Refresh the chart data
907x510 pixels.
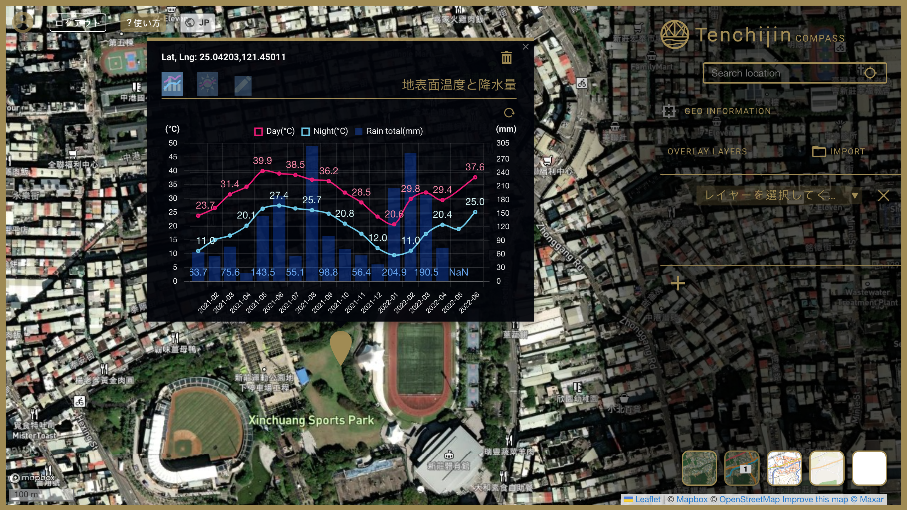pyautogui.click(x=509, y=113)
